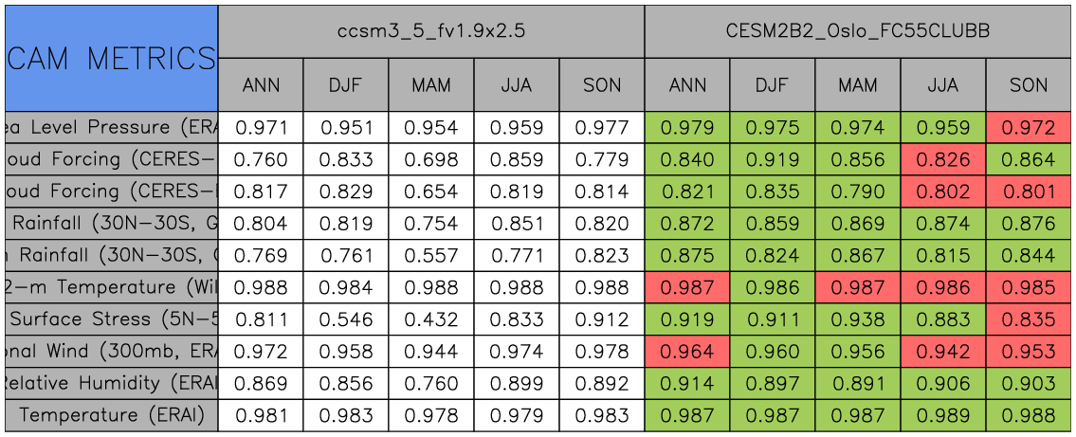Click the green 0.938 Surface Stress cell

click(x=858, y=319)
